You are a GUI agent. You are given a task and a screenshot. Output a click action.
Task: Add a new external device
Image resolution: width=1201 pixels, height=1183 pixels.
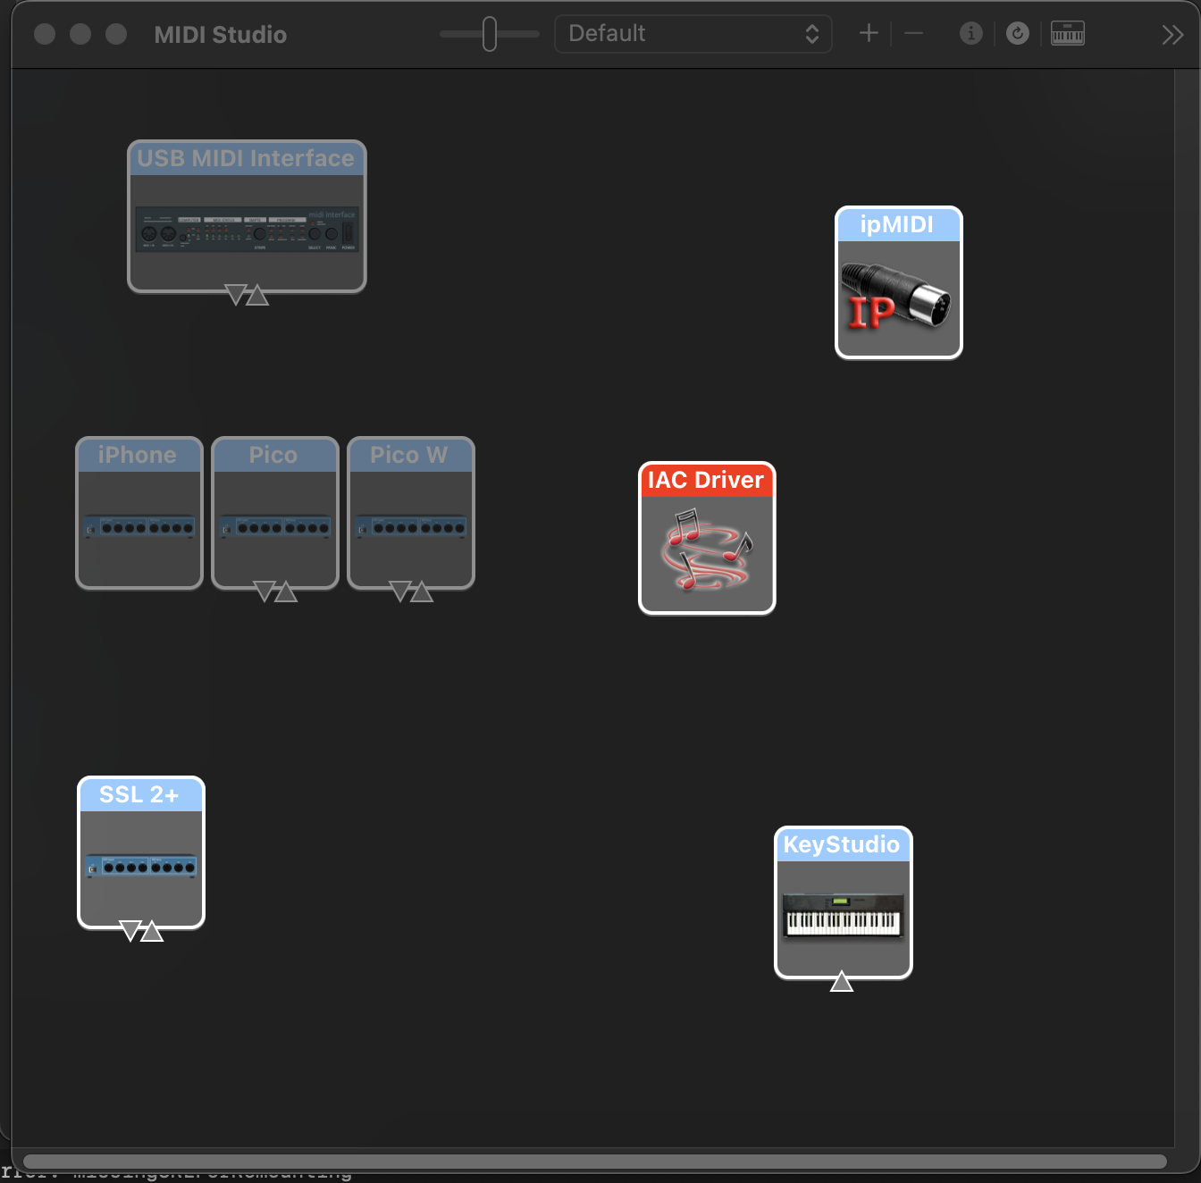click(x=869, y=34)
